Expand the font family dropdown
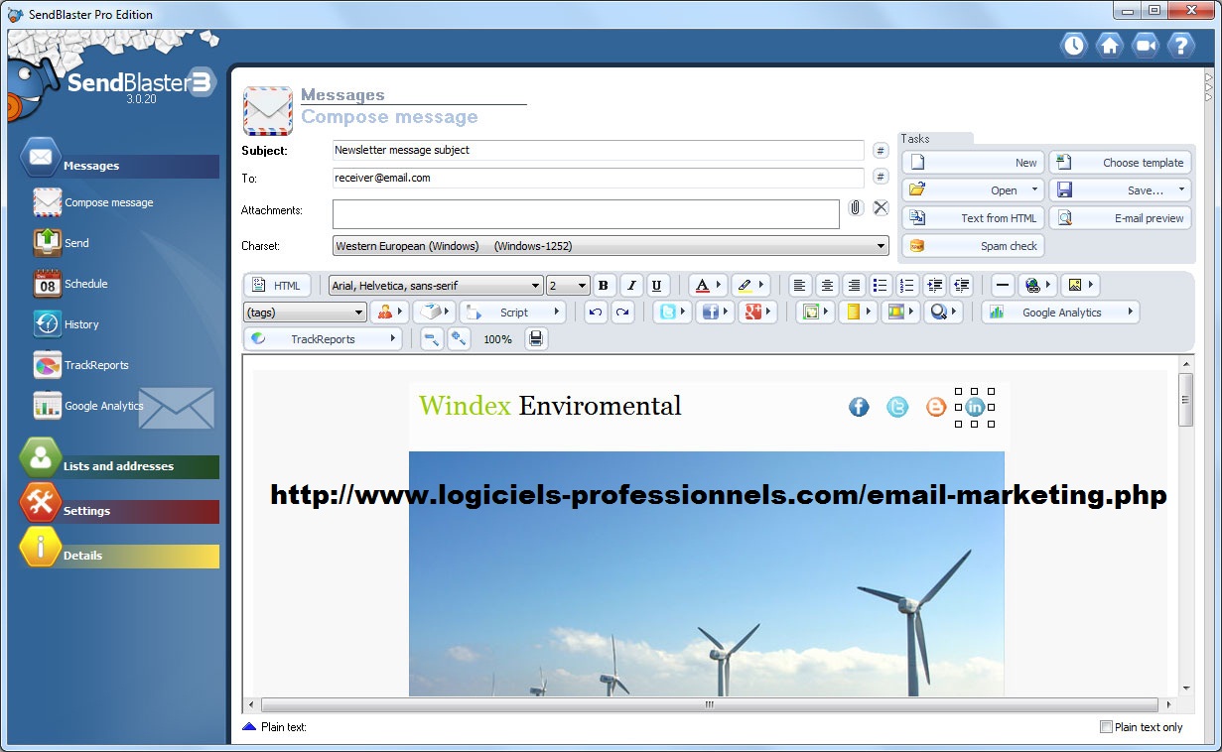1222x752 pixels. click(436, 286)
